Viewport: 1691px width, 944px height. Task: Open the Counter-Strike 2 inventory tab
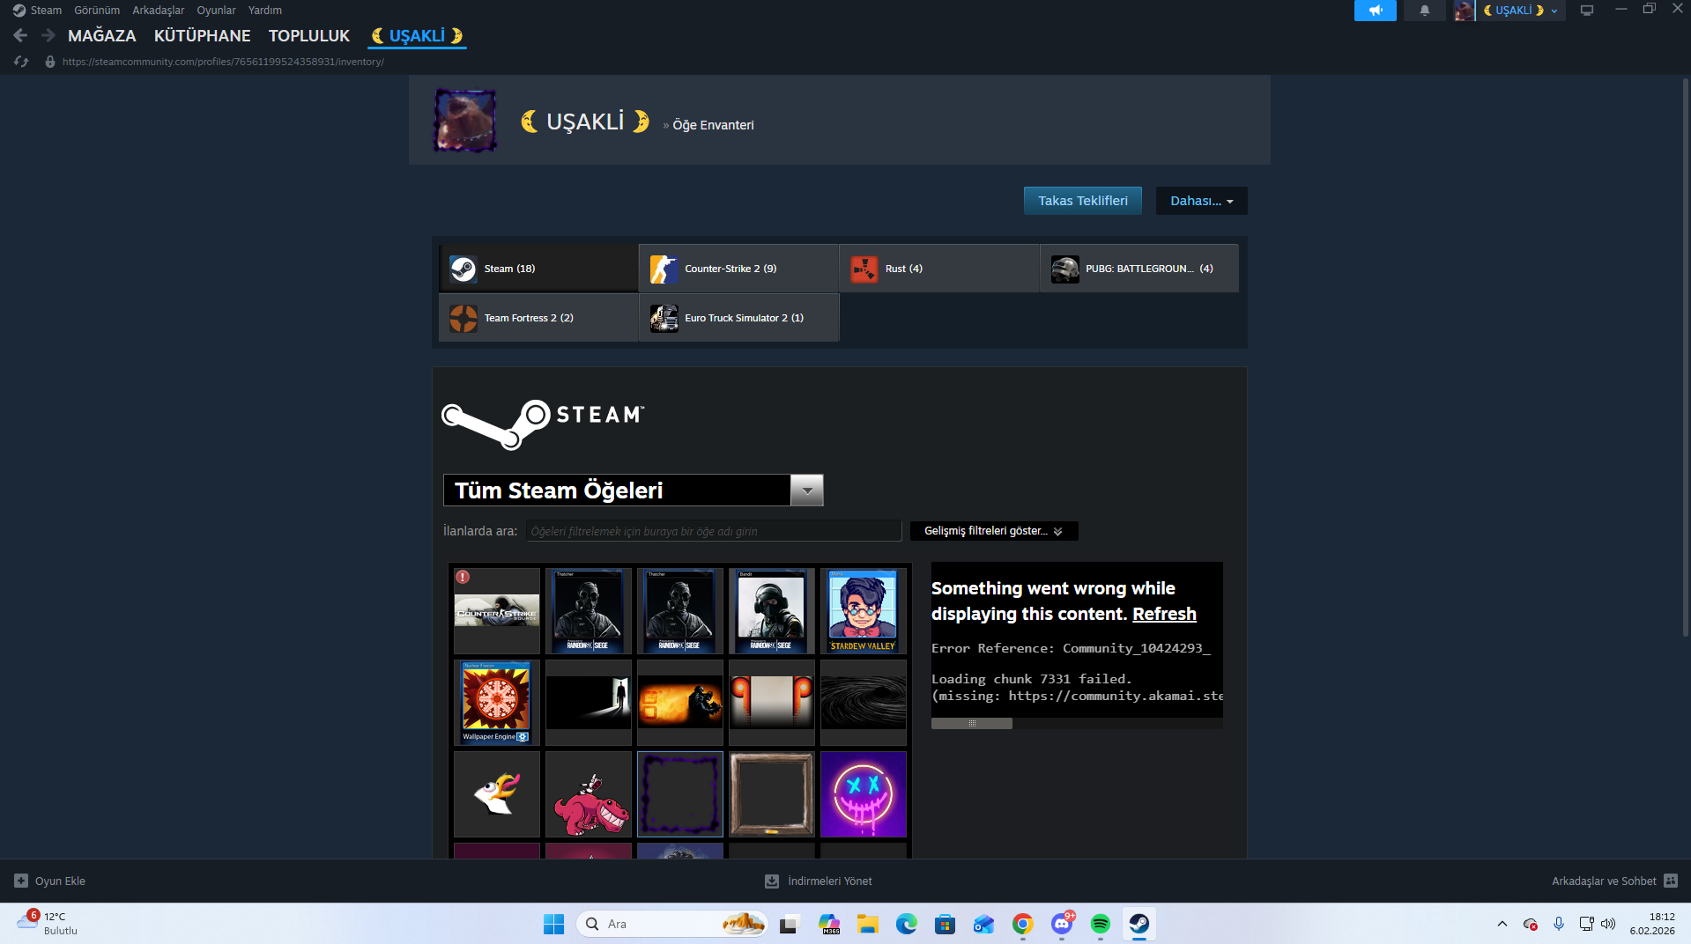tap(738, 269)
